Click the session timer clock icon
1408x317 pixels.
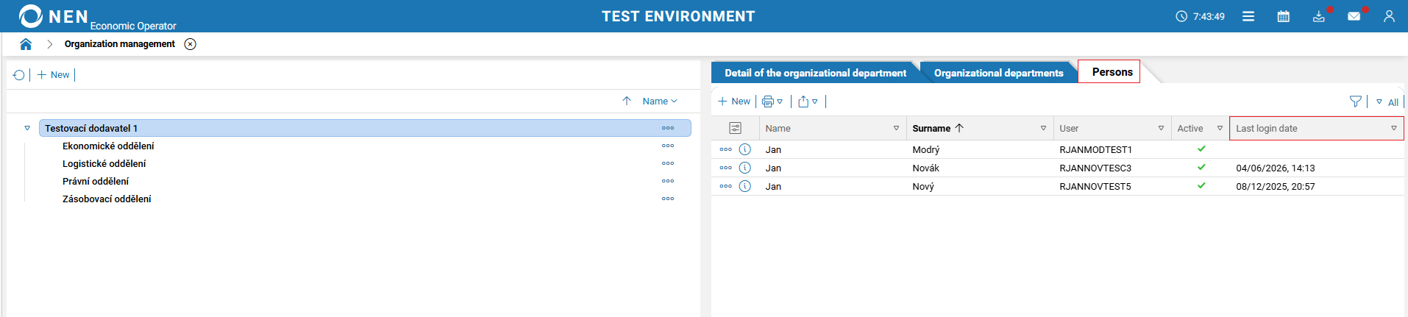pos(1181,16)
